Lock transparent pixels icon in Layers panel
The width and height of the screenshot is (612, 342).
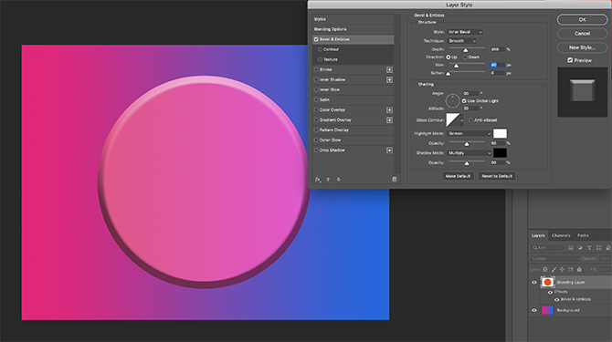tap(545, 269)
